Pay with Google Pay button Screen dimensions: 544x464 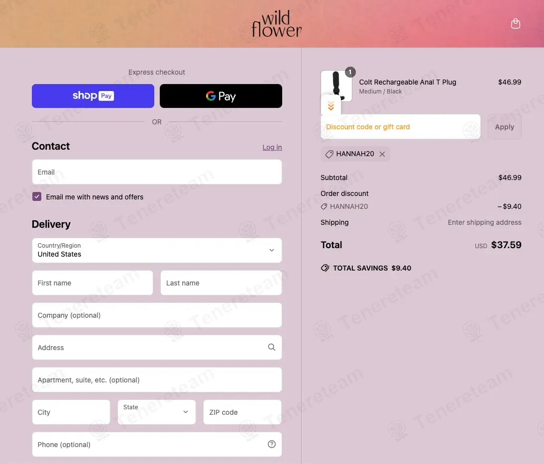(220, 95)
